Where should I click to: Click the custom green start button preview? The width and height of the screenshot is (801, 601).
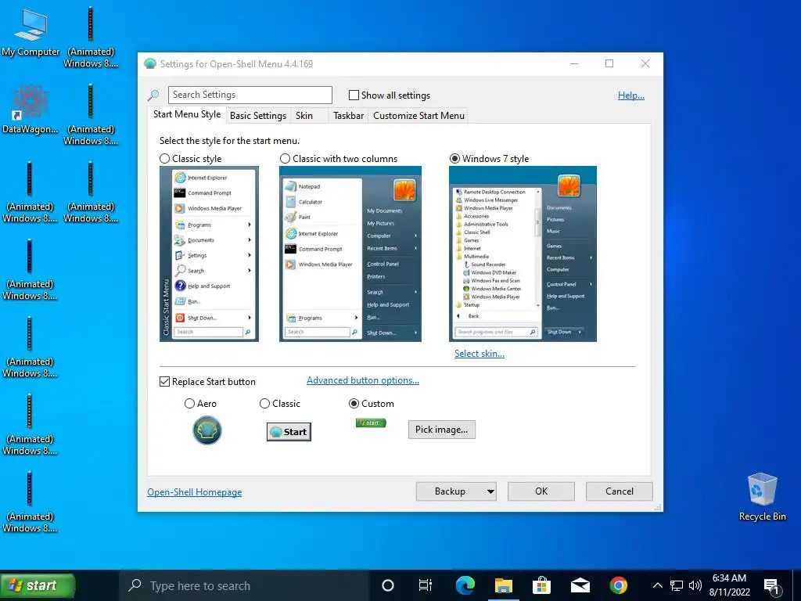371,423
